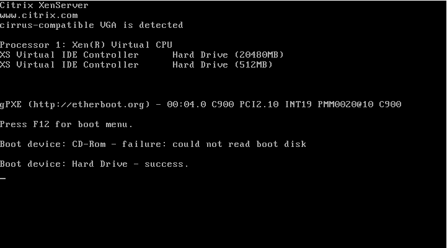This screenshot has width=447, height=248.
Task: Click the Processor 1 Xen Virtual CPU line
Action: (x=86, y=45)
